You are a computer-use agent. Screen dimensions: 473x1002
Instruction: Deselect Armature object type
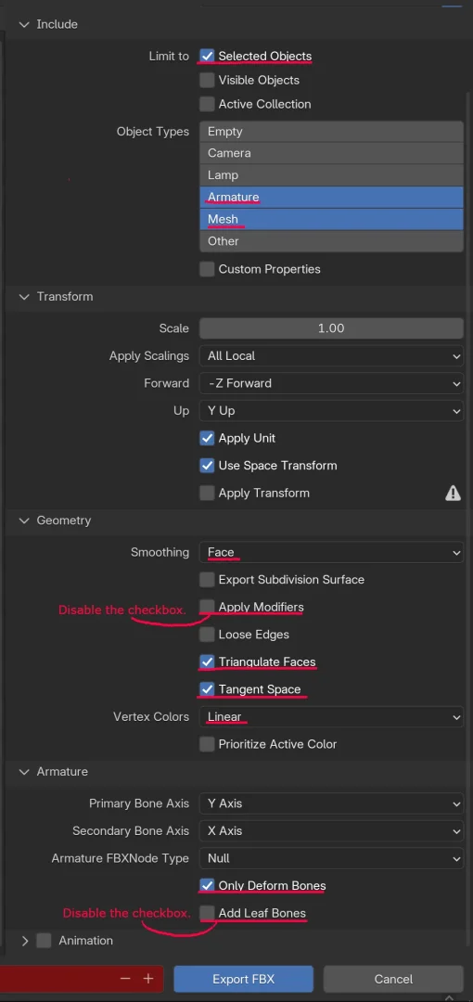331,197
